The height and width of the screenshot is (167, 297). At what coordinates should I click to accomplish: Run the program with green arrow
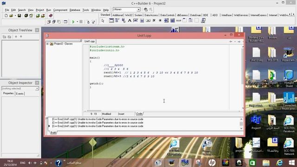pyautogui.click(x=73, y=22)
